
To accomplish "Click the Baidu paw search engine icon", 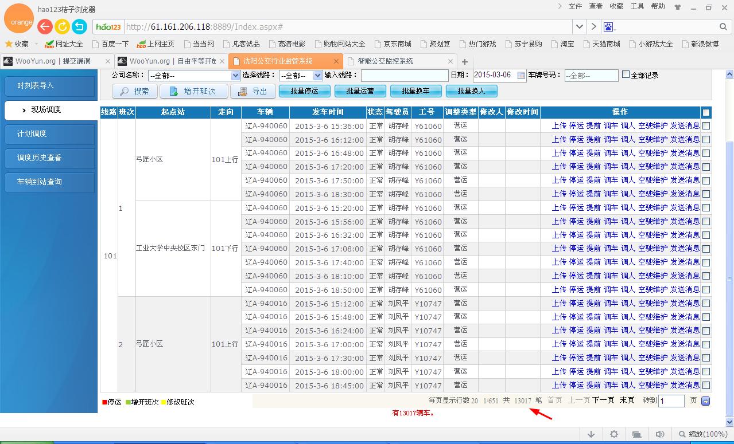I will point(608,27).
